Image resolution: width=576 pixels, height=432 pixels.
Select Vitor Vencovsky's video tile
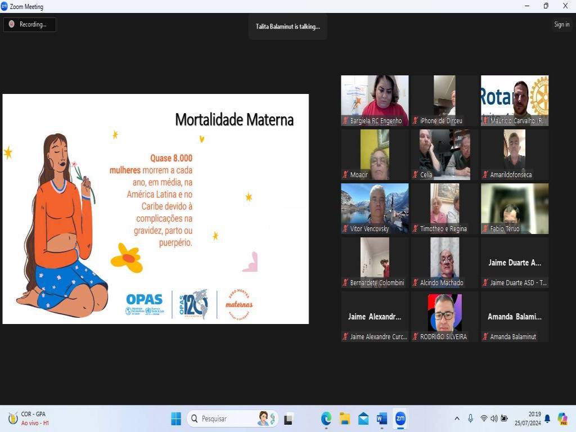pos(375,208)
